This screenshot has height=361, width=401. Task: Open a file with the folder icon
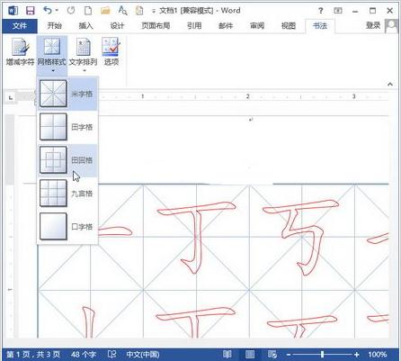tap(105, 11)
